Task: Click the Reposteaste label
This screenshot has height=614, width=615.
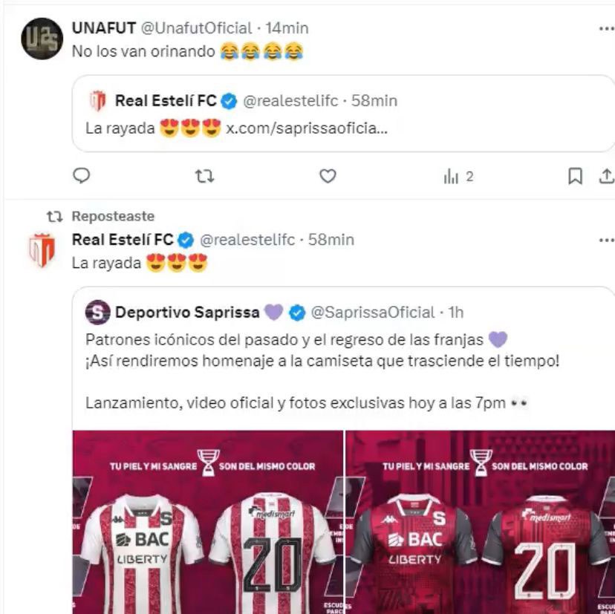Action: pyautogui.click(x=113, y=216)
